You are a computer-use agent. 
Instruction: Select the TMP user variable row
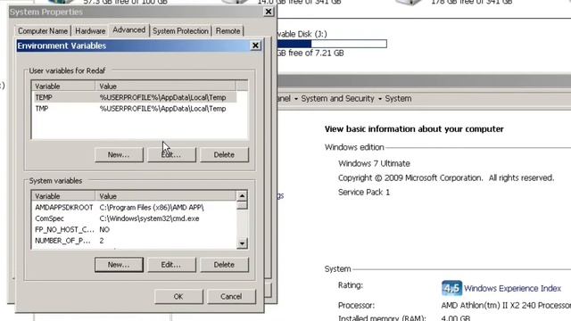tap(135, 109)
